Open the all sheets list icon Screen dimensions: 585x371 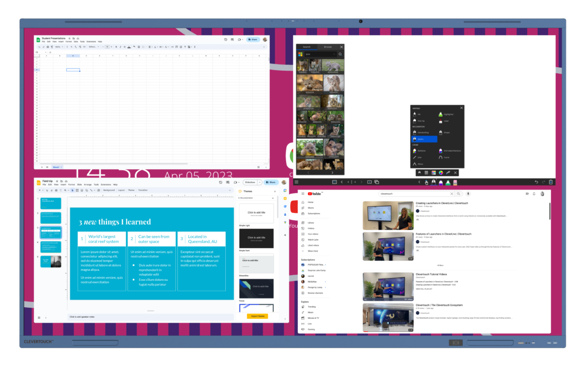tap(47, 167)
